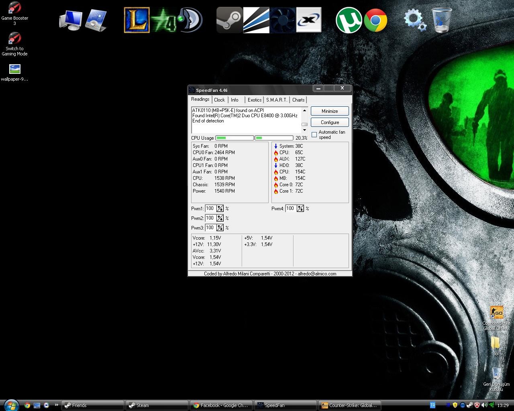This screenshot has height=411, width=514.
Task: Switch to Friends taskbar window
Action: [x=92, y=405]
